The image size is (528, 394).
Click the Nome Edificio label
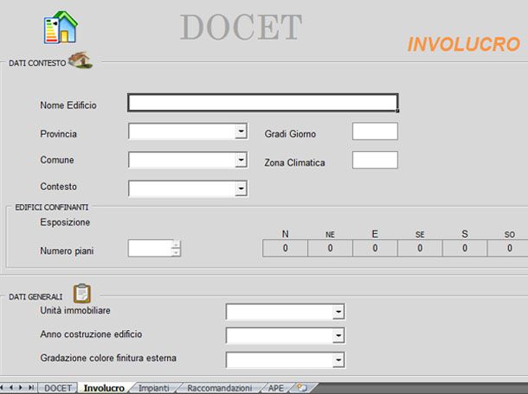pyautogui.click(x=68, y=105)
